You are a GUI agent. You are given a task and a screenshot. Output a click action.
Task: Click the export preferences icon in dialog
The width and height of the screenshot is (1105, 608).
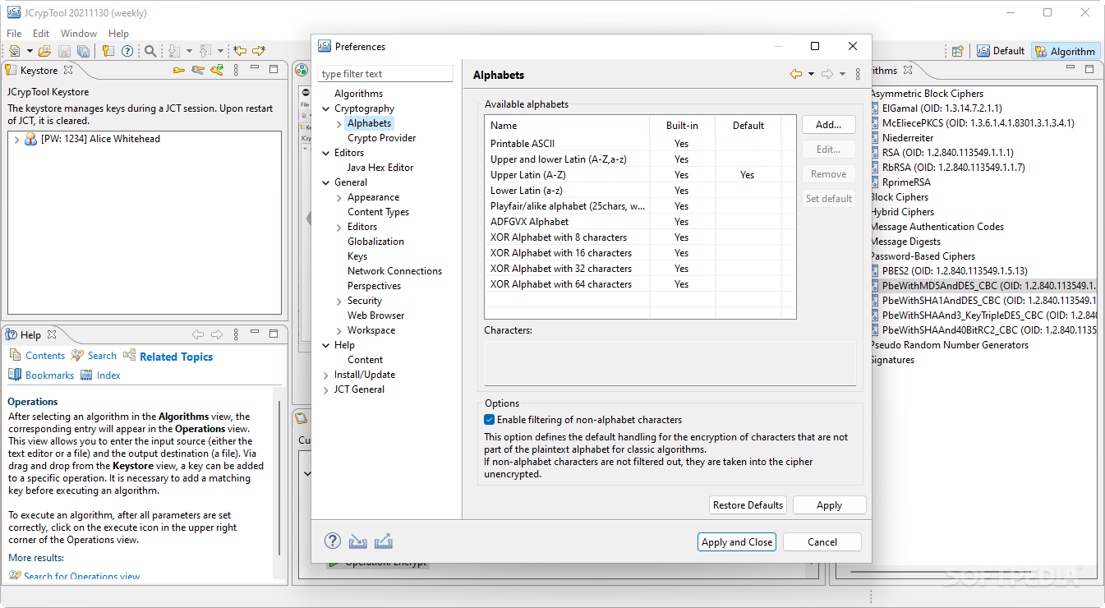click(x=384, y=541)
